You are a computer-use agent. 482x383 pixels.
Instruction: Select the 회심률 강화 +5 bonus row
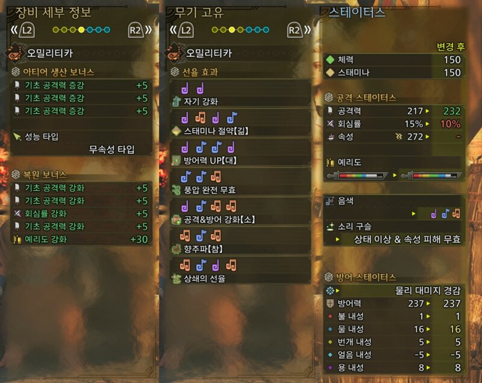pos(81,213)
